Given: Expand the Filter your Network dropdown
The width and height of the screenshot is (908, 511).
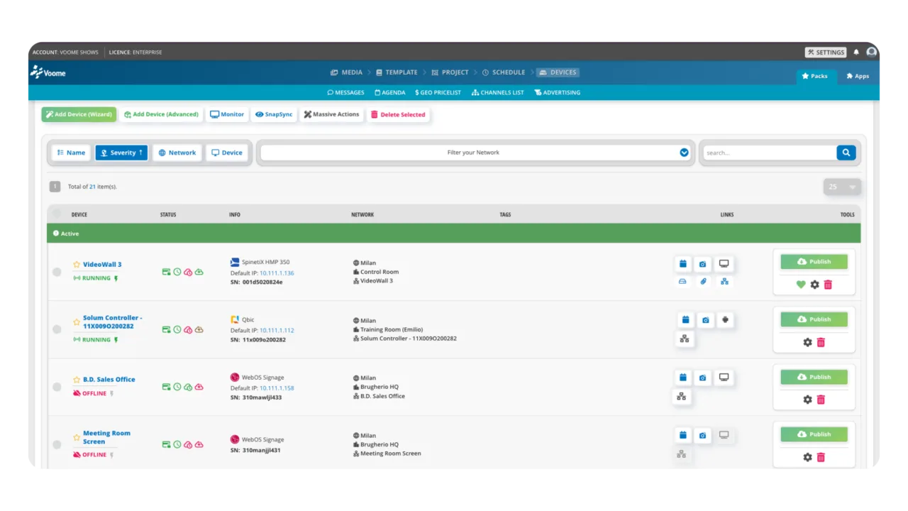Looking at the screenshot, I should 684,153.
